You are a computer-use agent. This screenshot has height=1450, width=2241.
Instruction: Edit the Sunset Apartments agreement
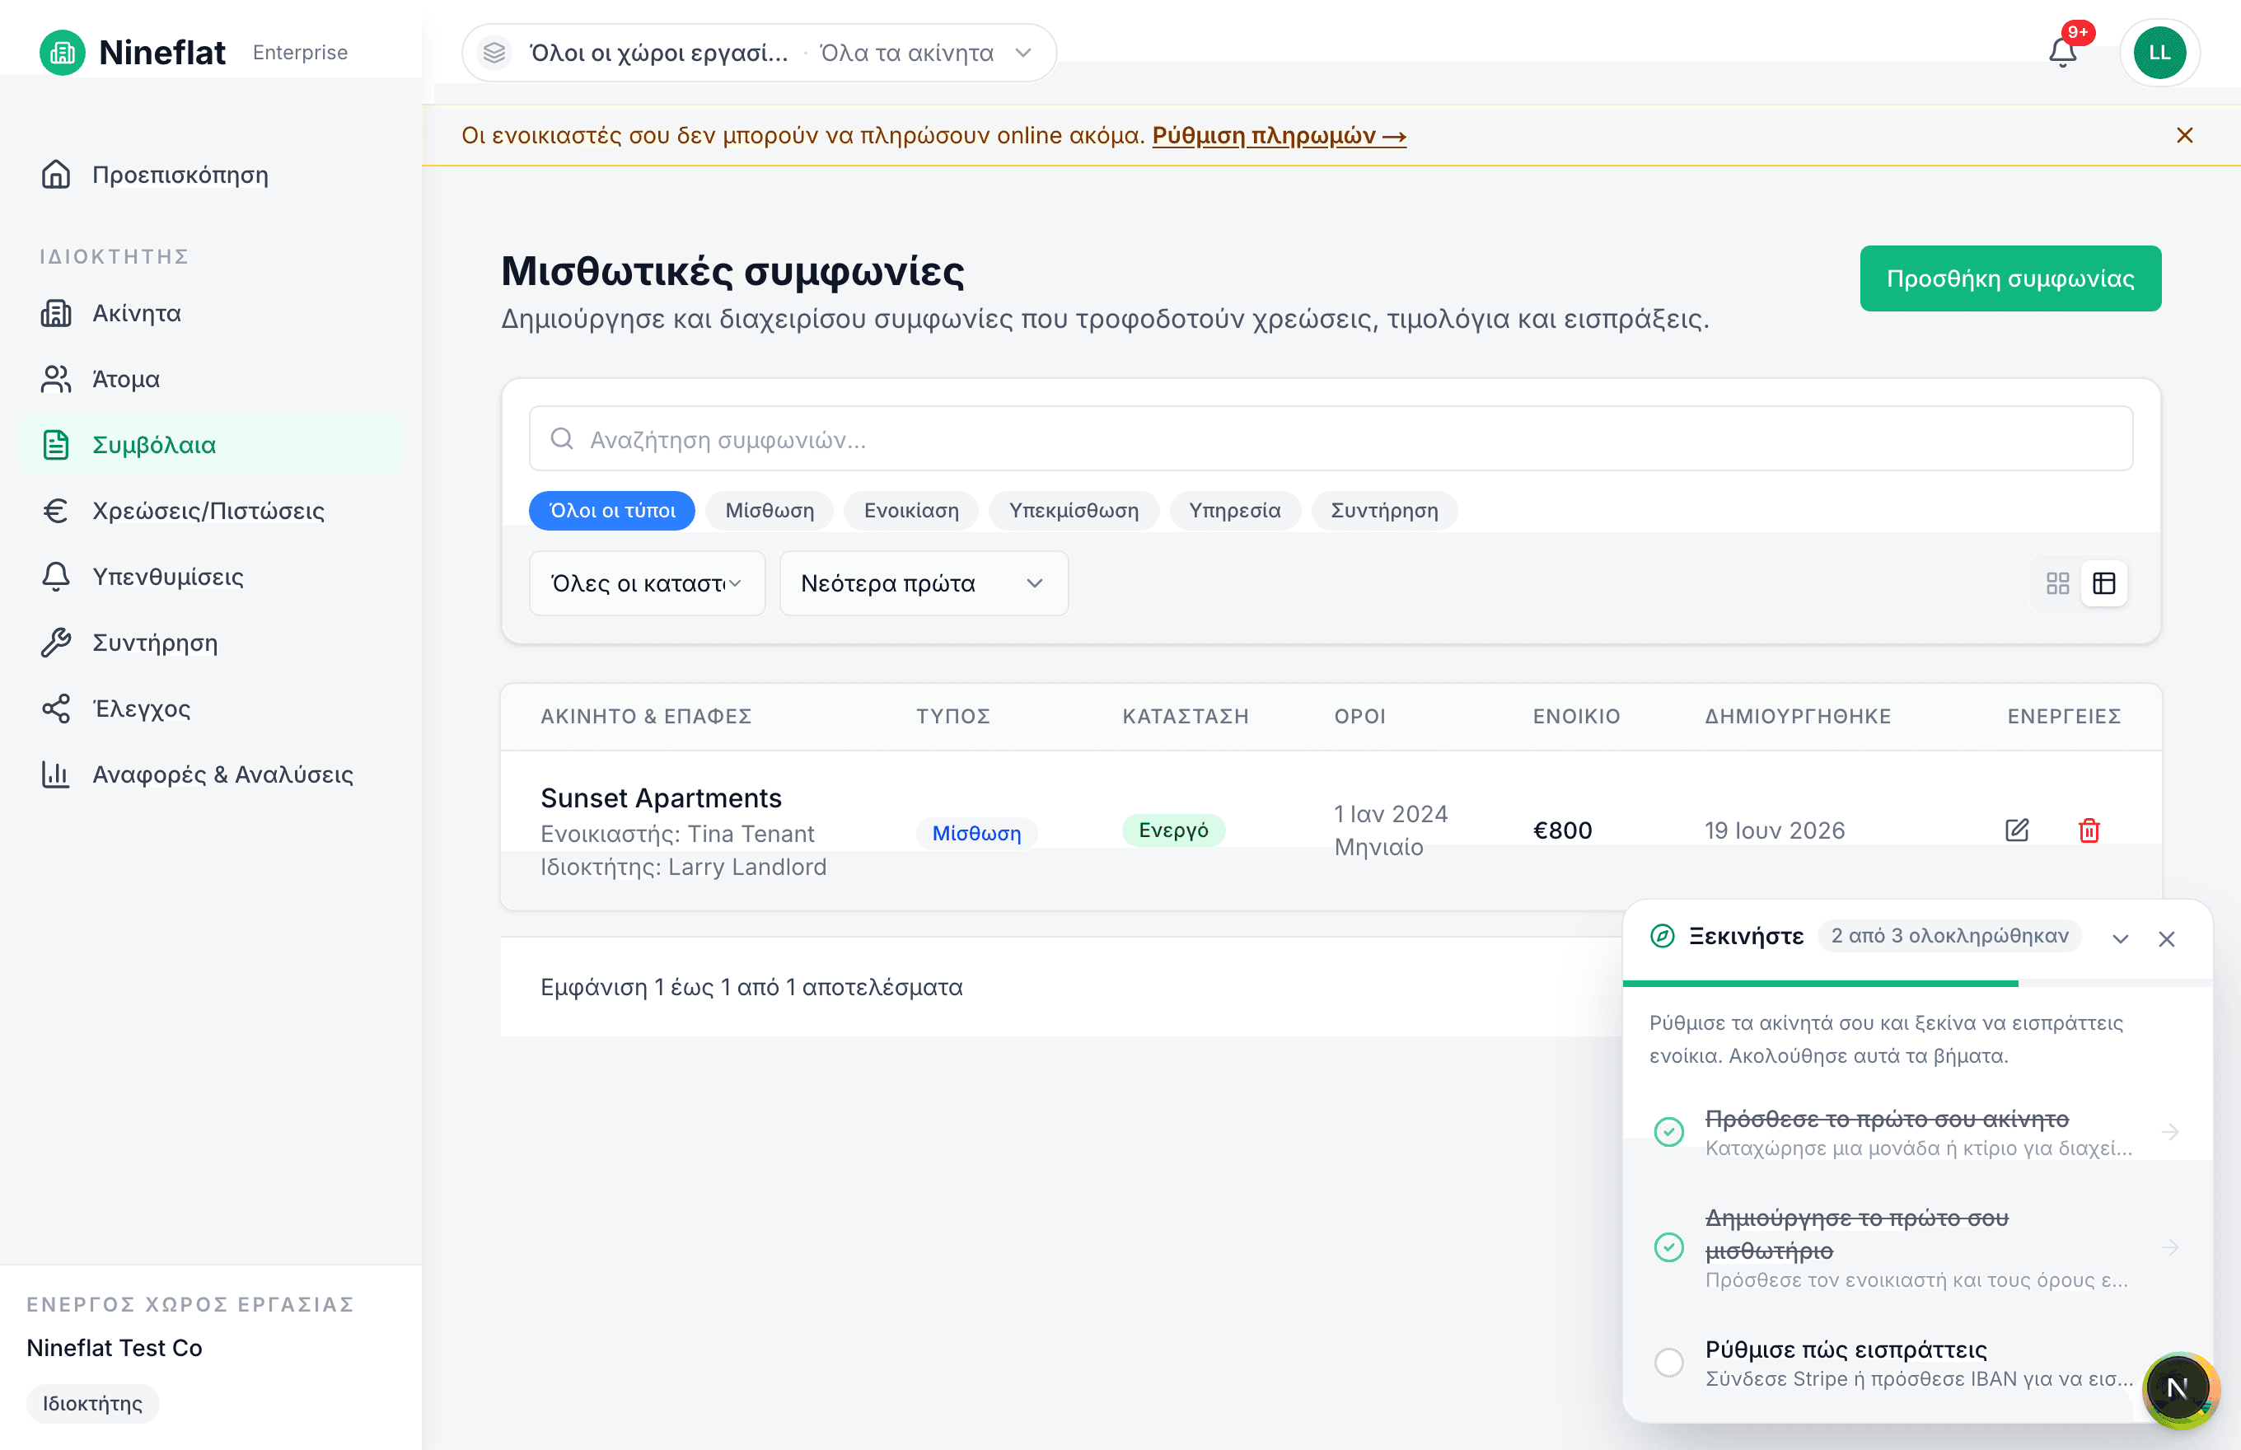(x=2017, y=830)
